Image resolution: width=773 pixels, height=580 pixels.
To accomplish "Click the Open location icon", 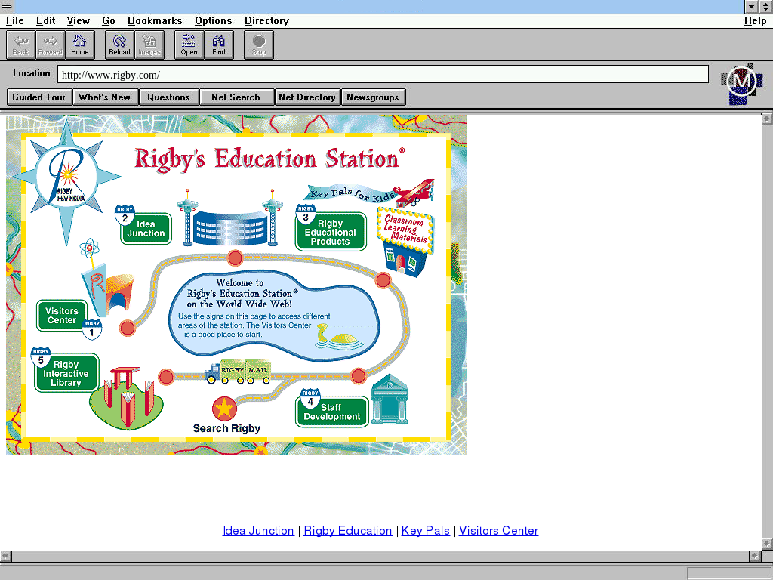I will (x=189, y=45).
